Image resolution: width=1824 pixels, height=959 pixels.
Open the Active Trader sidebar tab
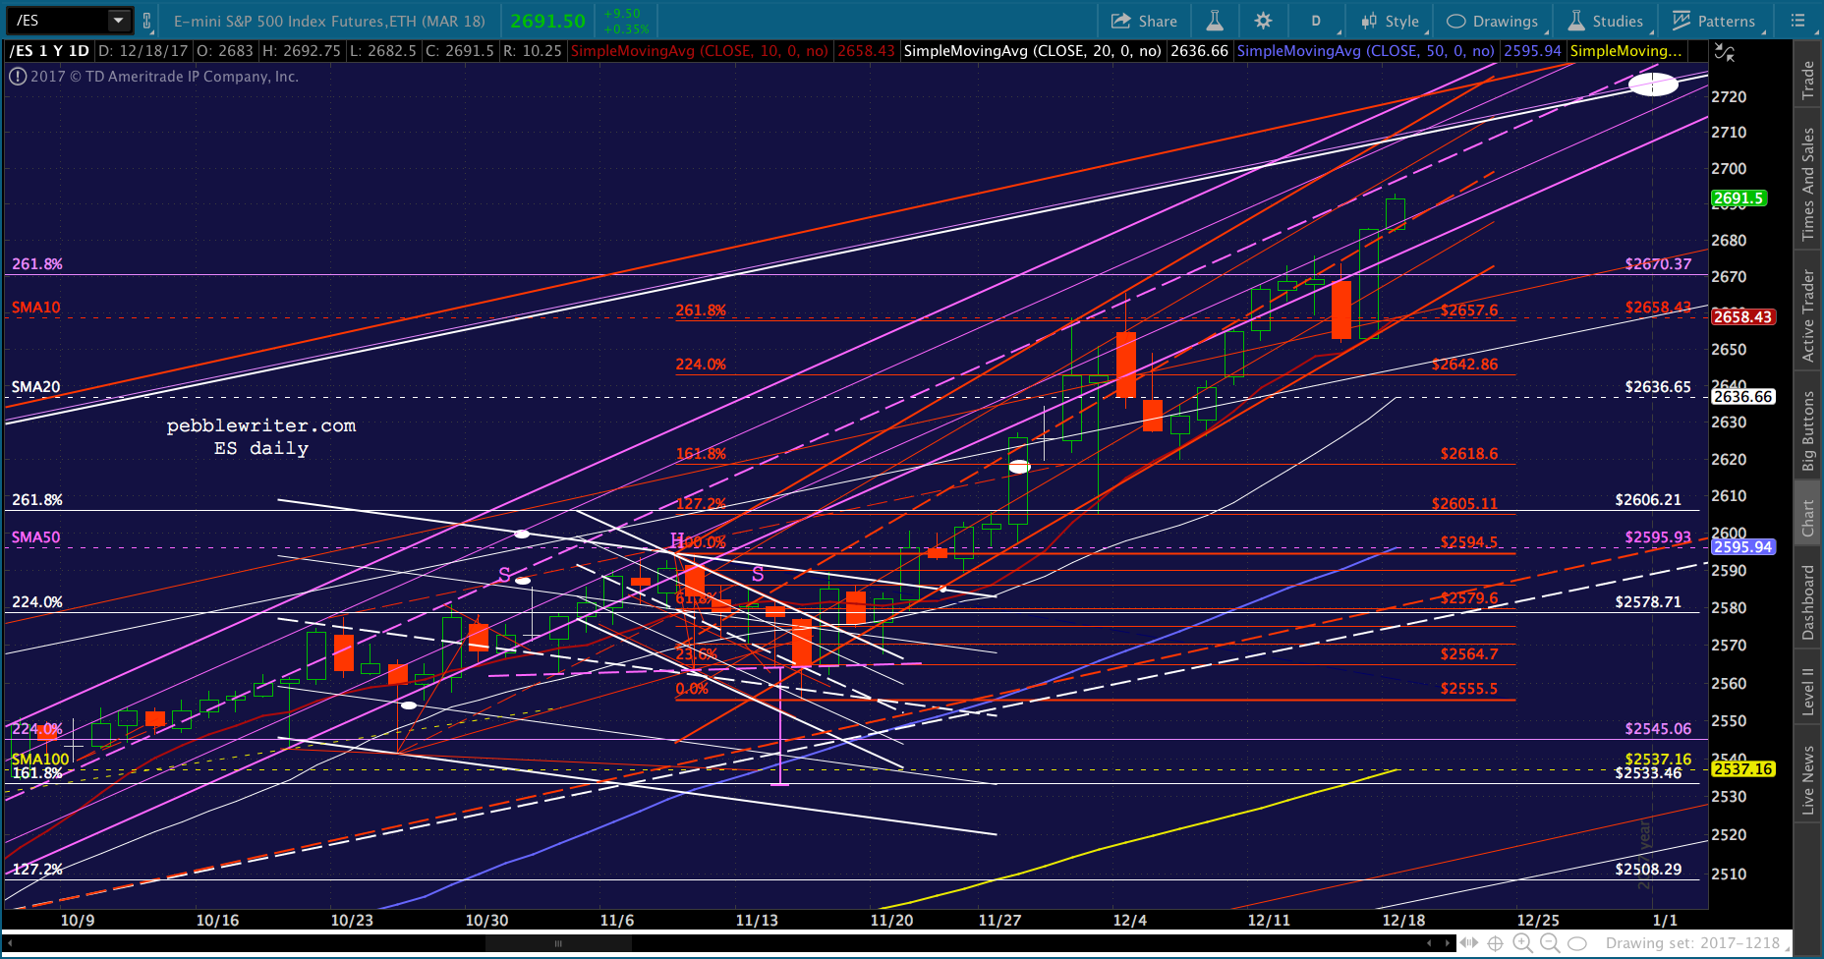point(1807,316)
